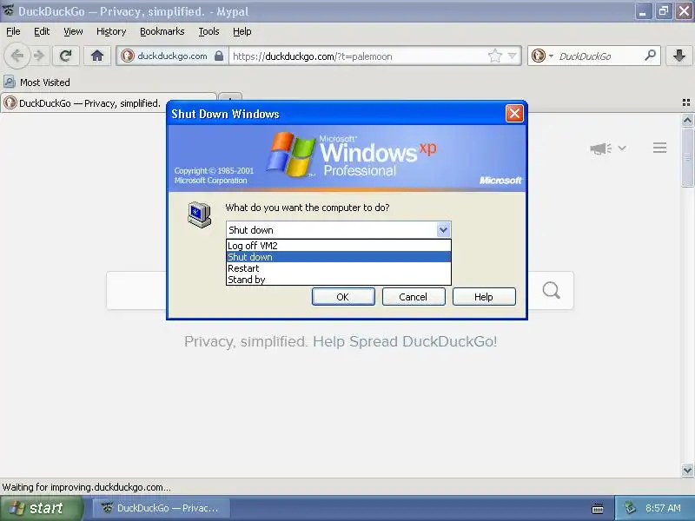Screen dimensions: 695x521
Task: Choose Log off VM2 from the list
Action: [339, 246]
